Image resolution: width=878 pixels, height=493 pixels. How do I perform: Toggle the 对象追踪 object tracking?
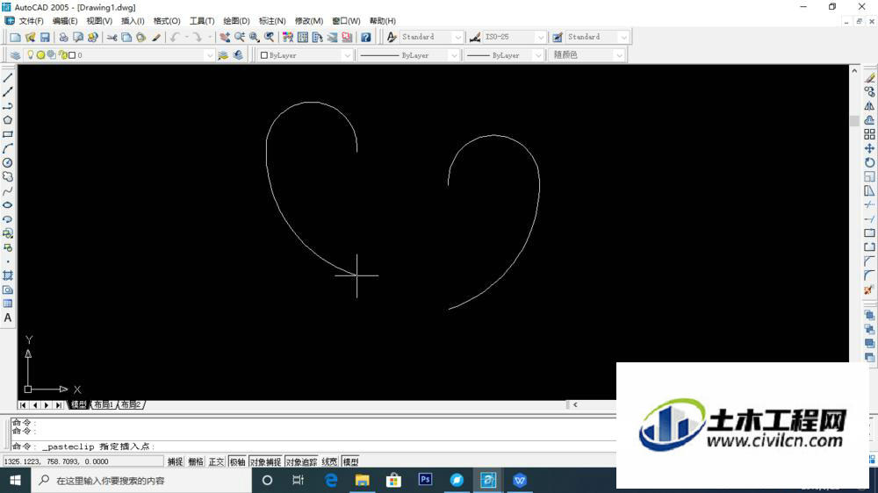[x=301, y=461]
